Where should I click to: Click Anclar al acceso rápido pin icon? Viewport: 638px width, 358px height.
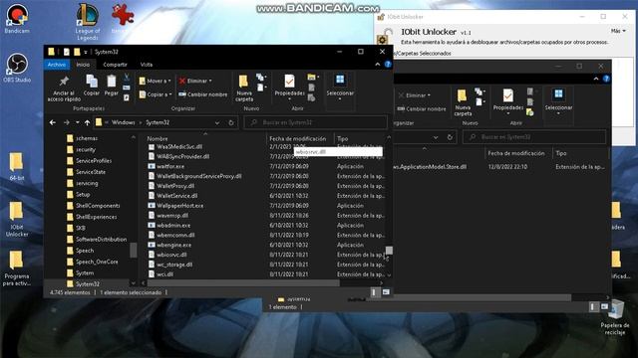point(64,89)
